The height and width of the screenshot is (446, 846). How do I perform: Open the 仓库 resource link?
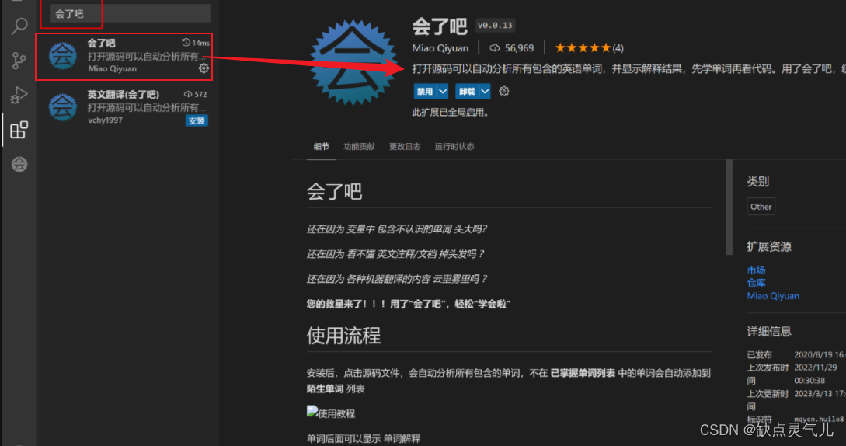[x=756, y=282]
